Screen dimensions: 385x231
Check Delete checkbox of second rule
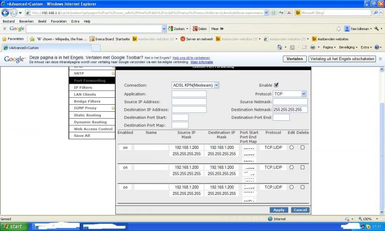click(302, 167)
